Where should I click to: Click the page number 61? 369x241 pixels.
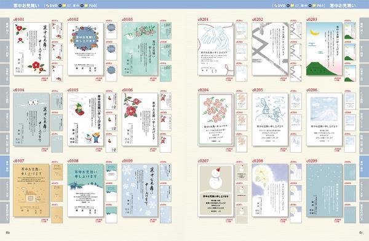(x=360, y=232)
